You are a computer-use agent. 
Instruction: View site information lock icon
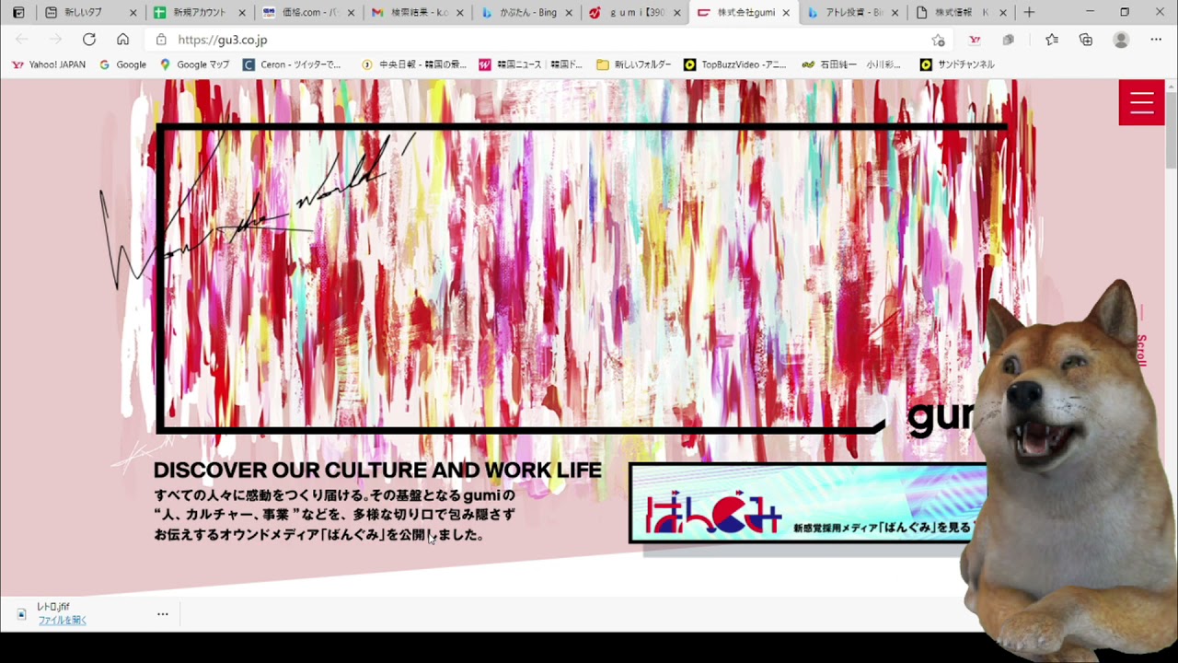[x=161, y=40]
